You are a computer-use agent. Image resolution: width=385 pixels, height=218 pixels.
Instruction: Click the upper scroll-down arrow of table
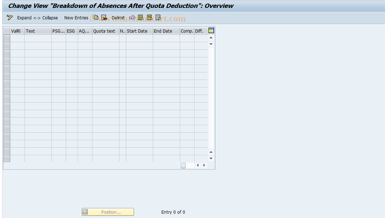(211, 44)
